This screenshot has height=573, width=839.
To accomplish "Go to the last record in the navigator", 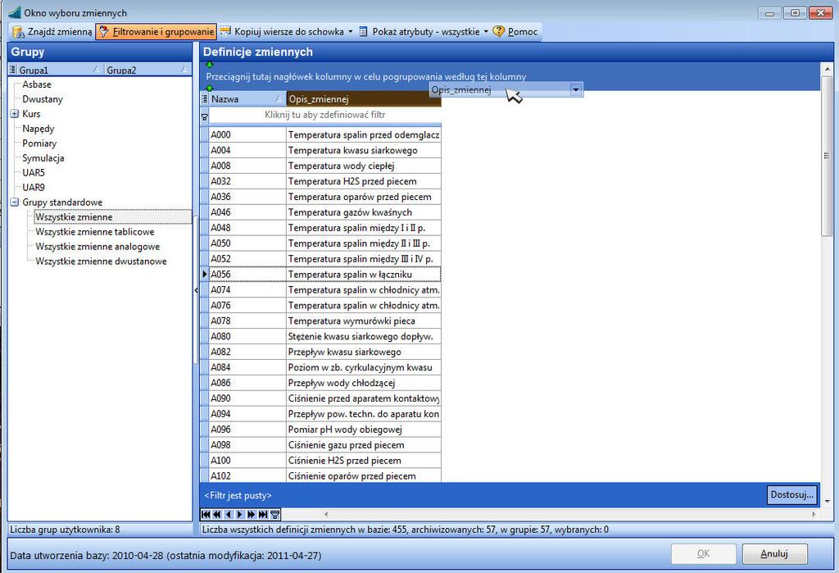I will [x=263, y=515].
